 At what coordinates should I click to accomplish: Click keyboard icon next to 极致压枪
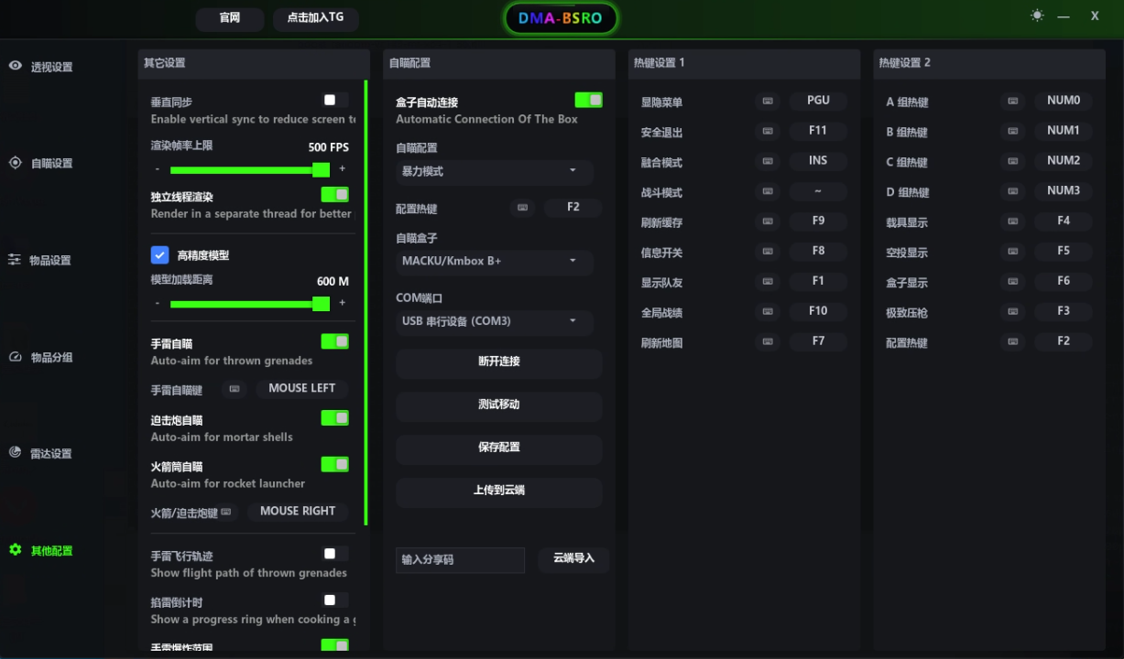click(x=1013, y=311)
